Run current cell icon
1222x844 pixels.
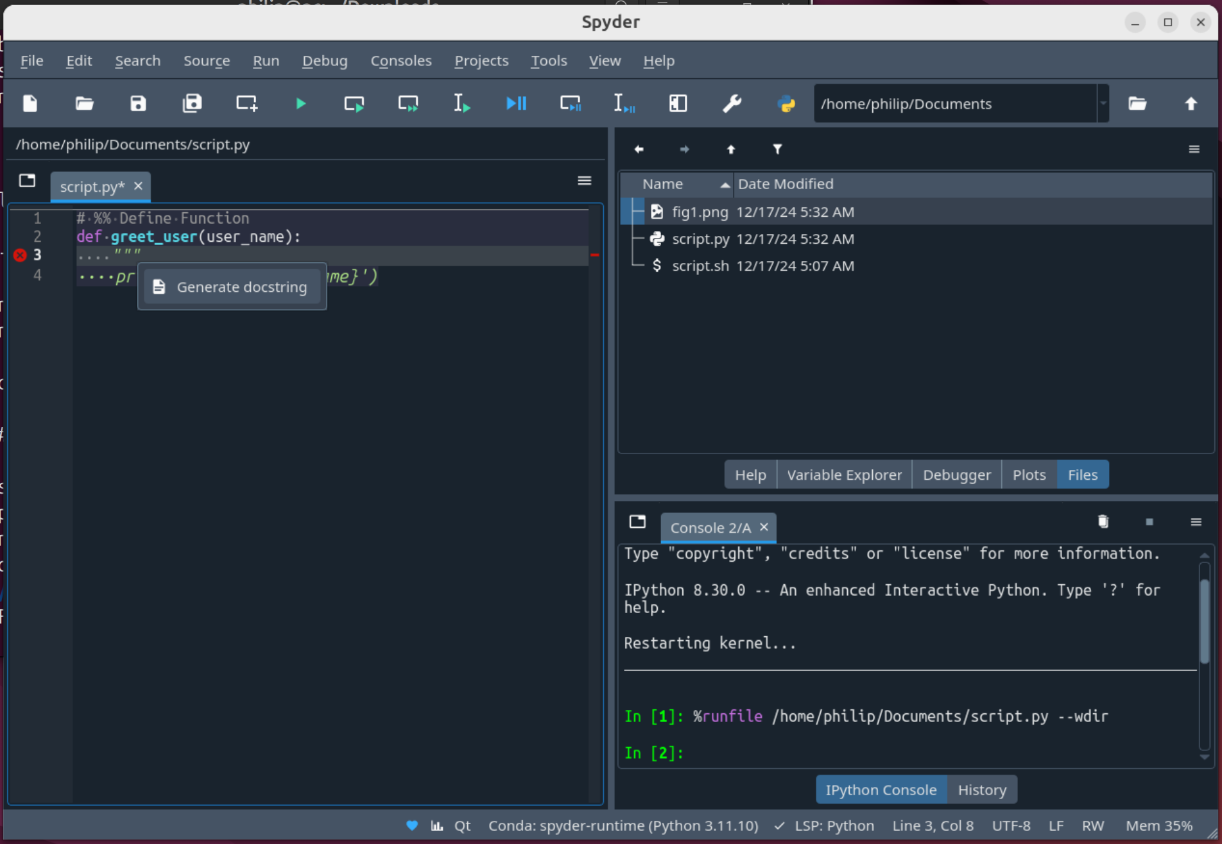354,103
